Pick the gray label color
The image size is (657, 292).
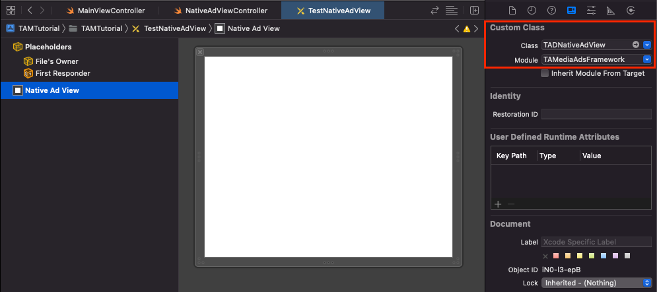(x=627, y=256)
